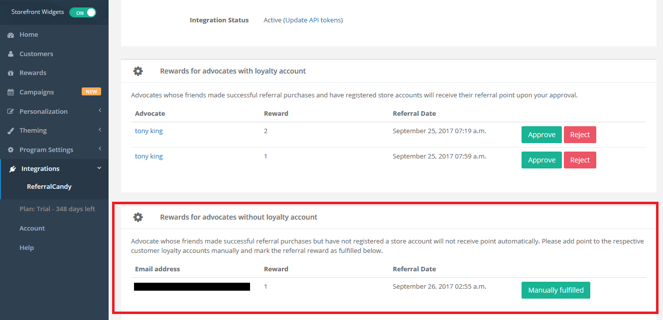Expand the Theming submenu arrow
The width and height of the screenshot is (663, 320).
point(100,130)
